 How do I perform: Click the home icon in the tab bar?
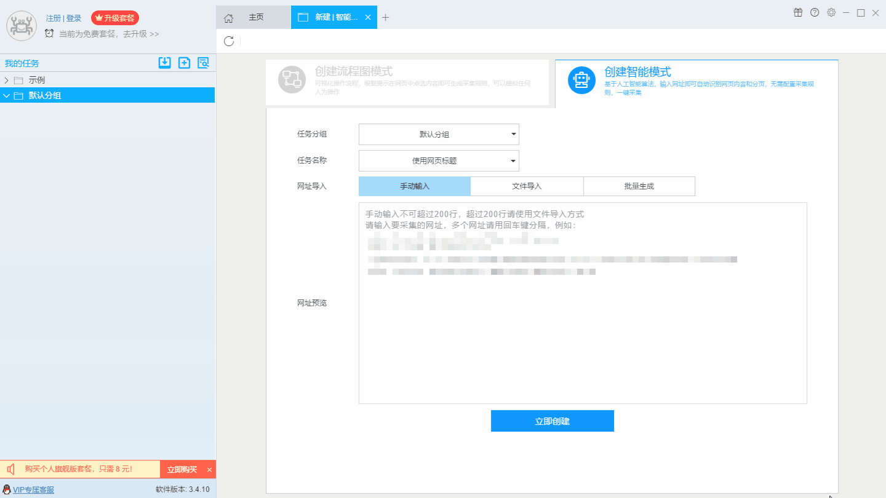tap(228, 18)
